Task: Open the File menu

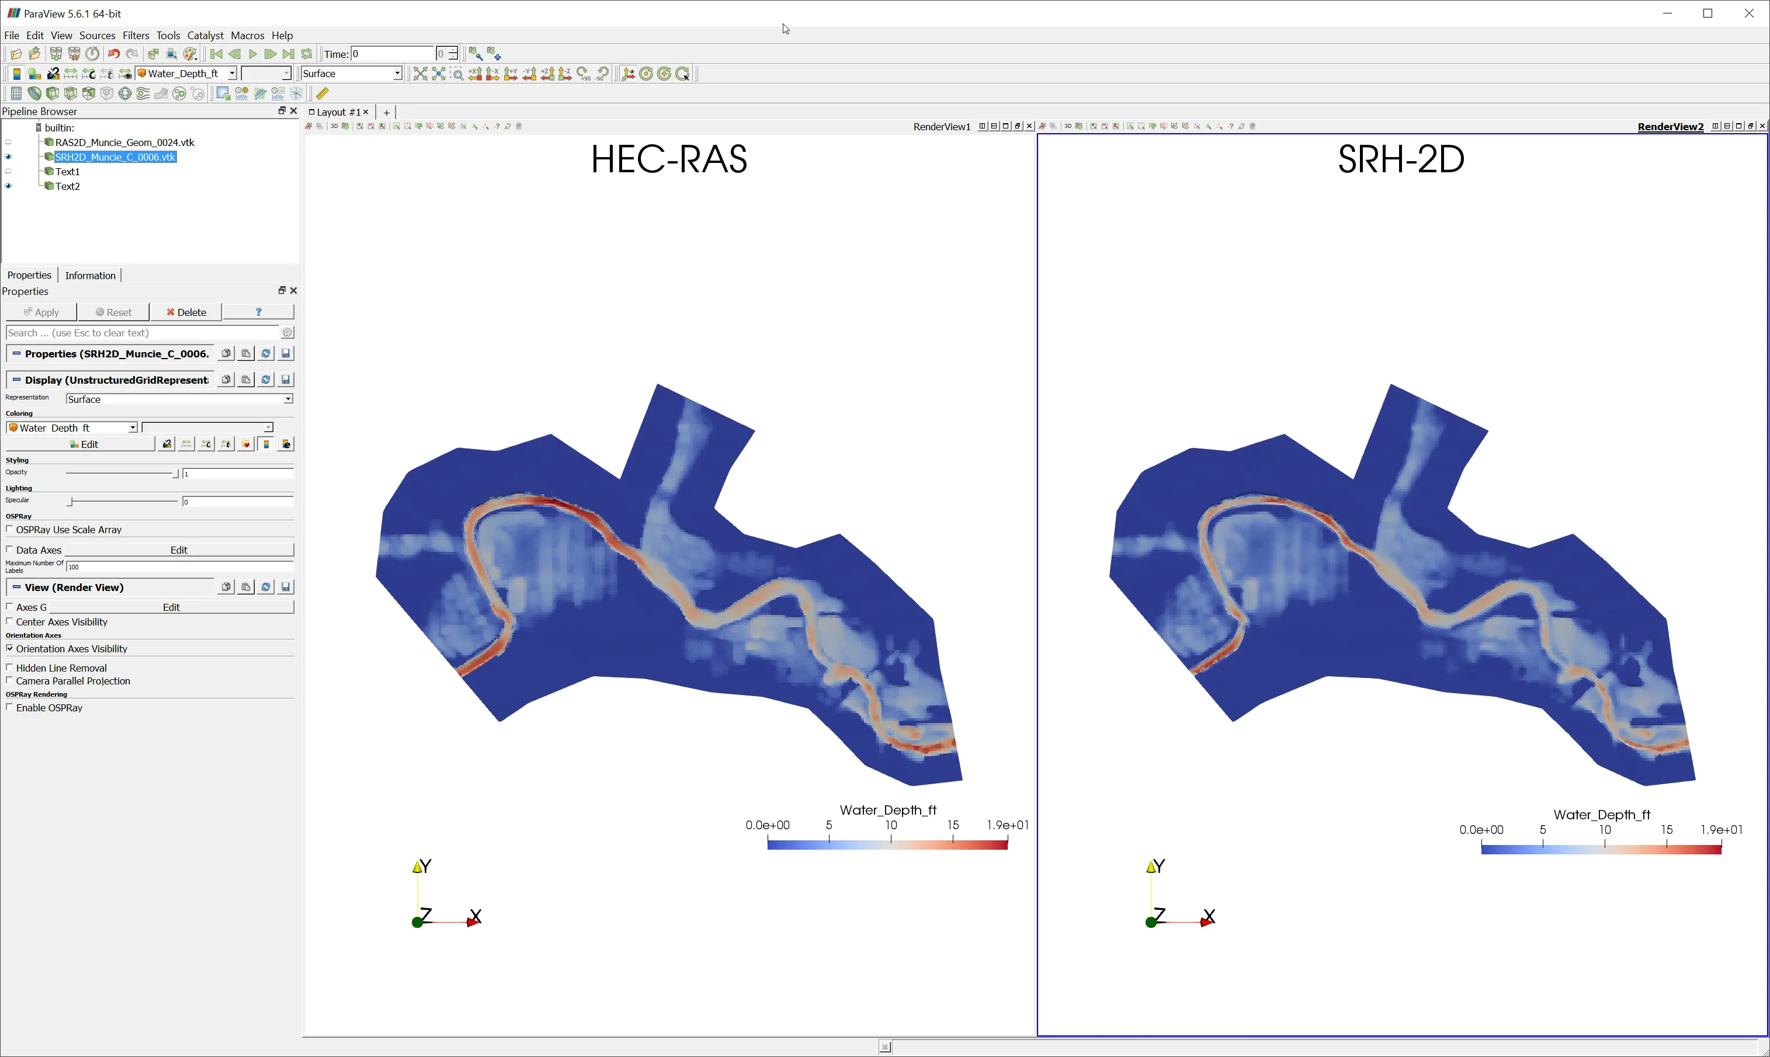Action: click(x=12, y=35)
